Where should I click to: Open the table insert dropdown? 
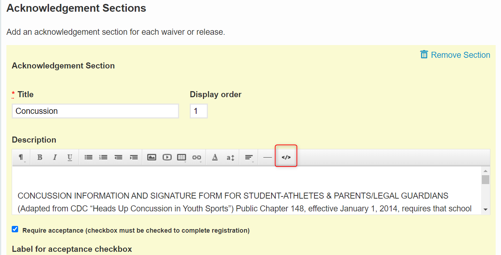[182, 157]
